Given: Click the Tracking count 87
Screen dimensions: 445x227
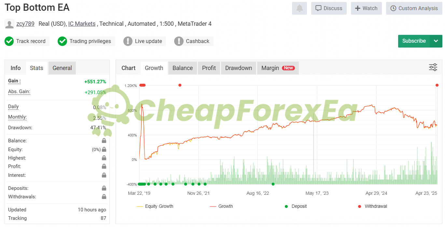Looking at the screenshot, I should pyautogui.click(x=103, y=218).
